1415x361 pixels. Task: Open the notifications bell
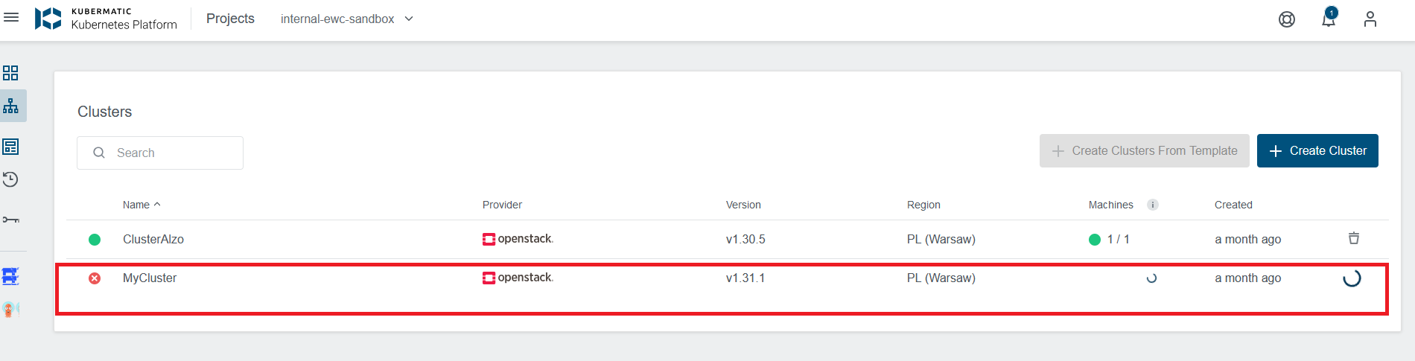(1329, 19)
